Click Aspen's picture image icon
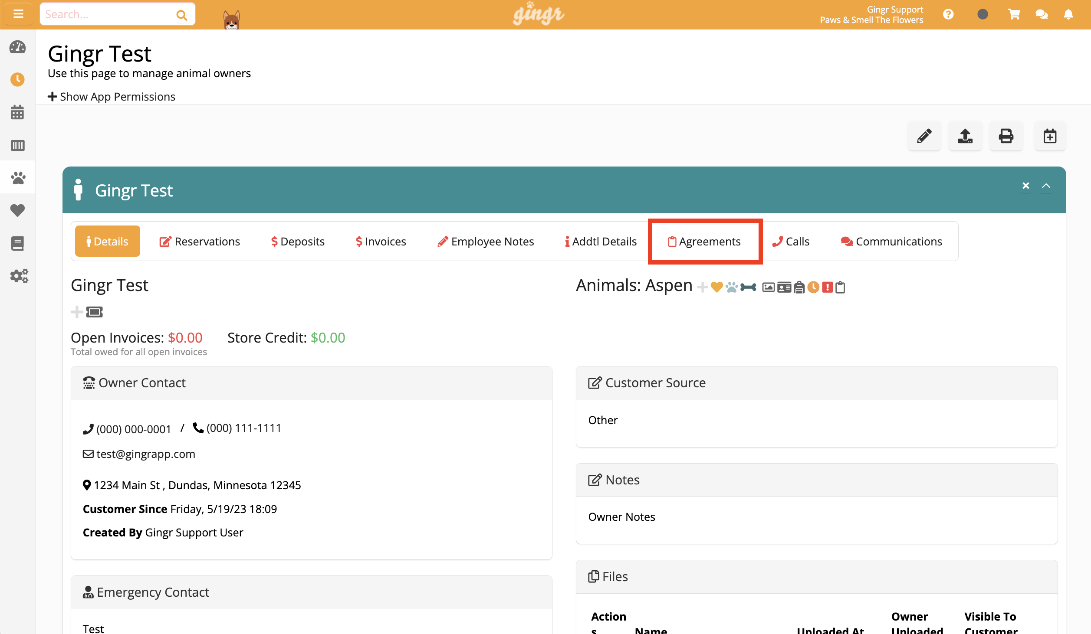This screenshot has height=634, width=1091. tap(768, 287)
